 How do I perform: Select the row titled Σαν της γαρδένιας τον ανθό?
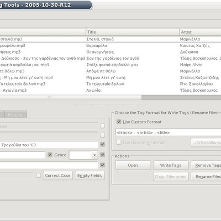pos(110,59)
